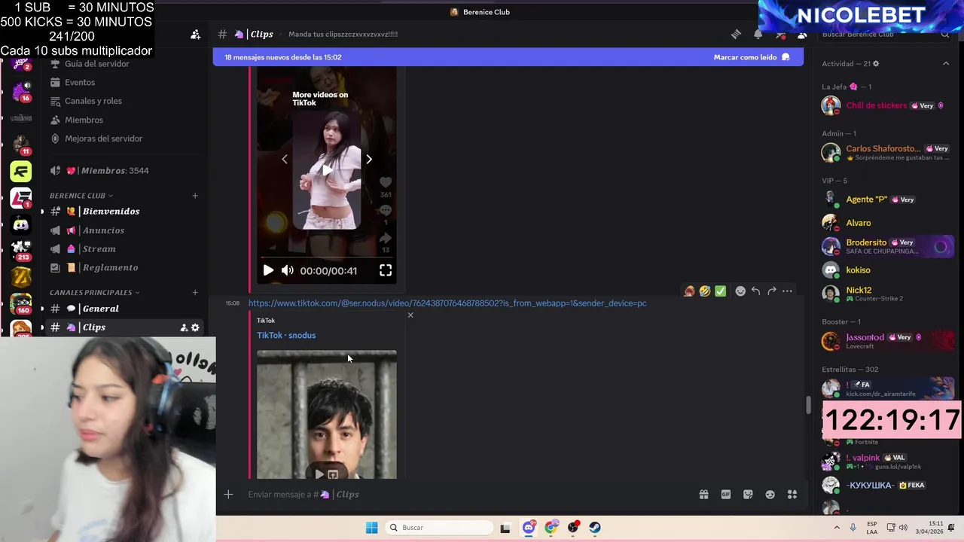Enter fullscreen on first TikTok video
This screenshot has width=964, height=542.
pos(386,270)
